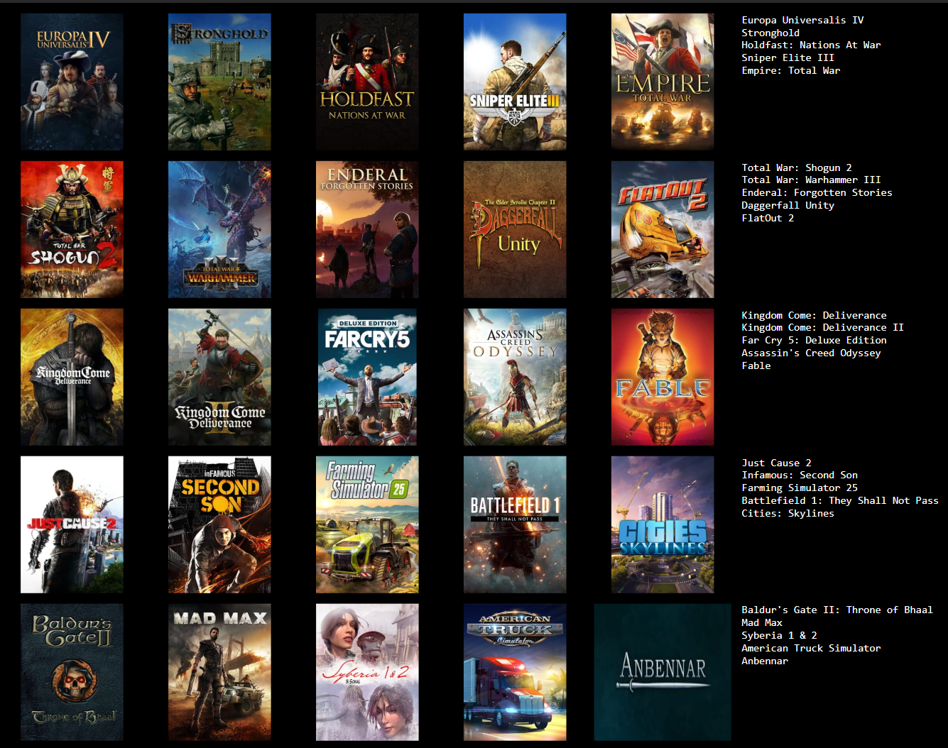Image resolution: width=948 pixels, height=748 pixels.
Task: Select the Empire Total War cover
Action: click(663, 82)
